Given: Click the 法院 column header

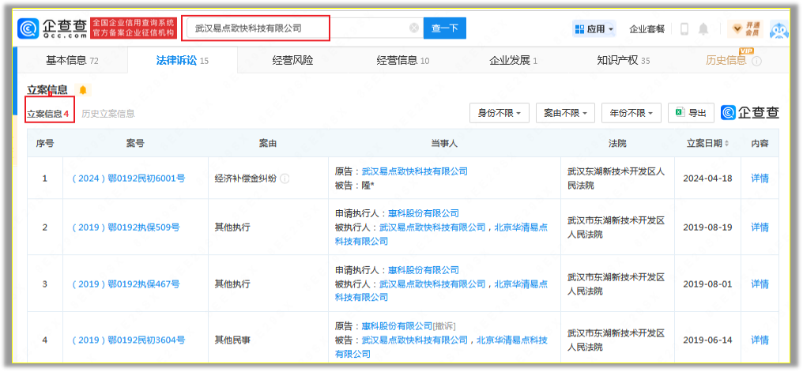Looking at the screenshot, I should tap(617, 144).
